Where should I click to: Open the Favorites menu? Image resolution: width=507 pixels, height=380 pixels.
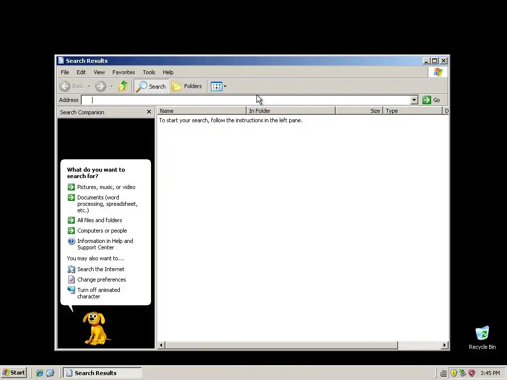(123, 72)
